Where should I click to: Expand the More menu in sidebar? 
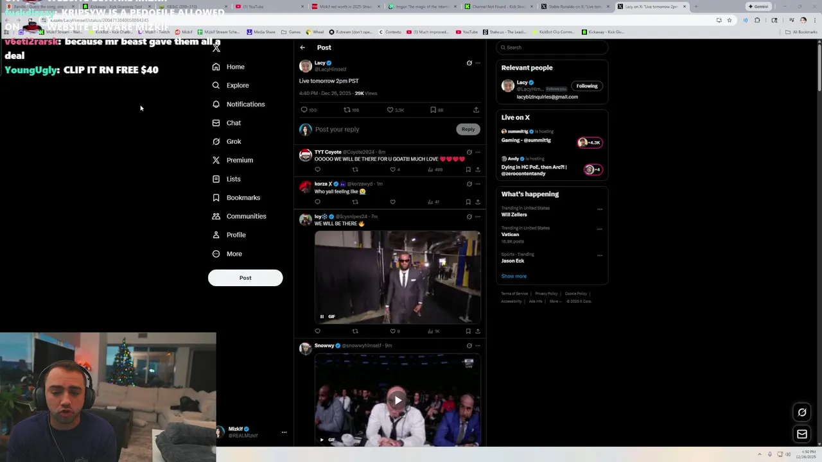pyautogui.click(x=227, y=254)
